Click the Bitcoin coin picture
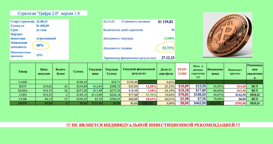The image size is (273, 144). pos(227,35)
